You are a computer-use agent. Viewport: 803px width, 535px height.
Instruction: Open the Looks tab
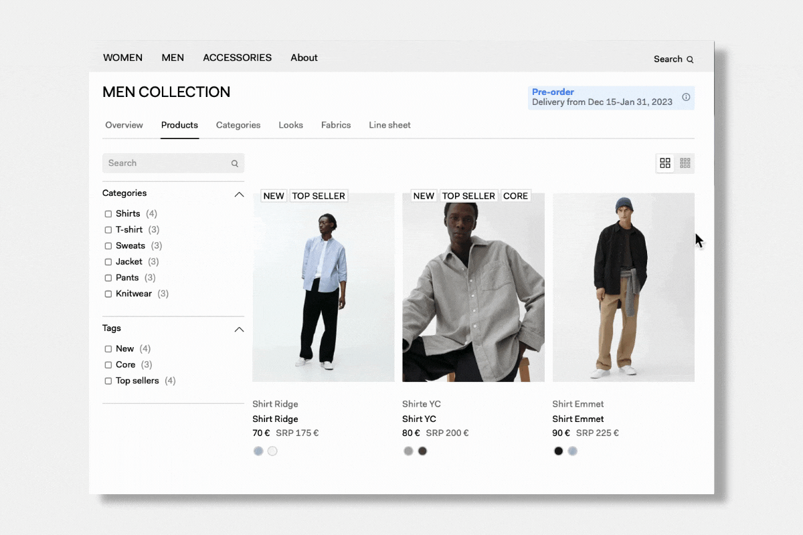290,125
